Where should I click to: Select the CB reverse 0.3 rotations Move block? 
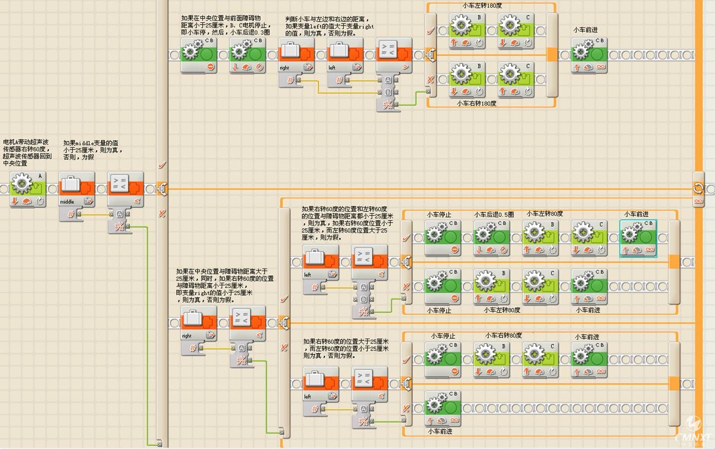pyautogui.click(x=248, y=55)
